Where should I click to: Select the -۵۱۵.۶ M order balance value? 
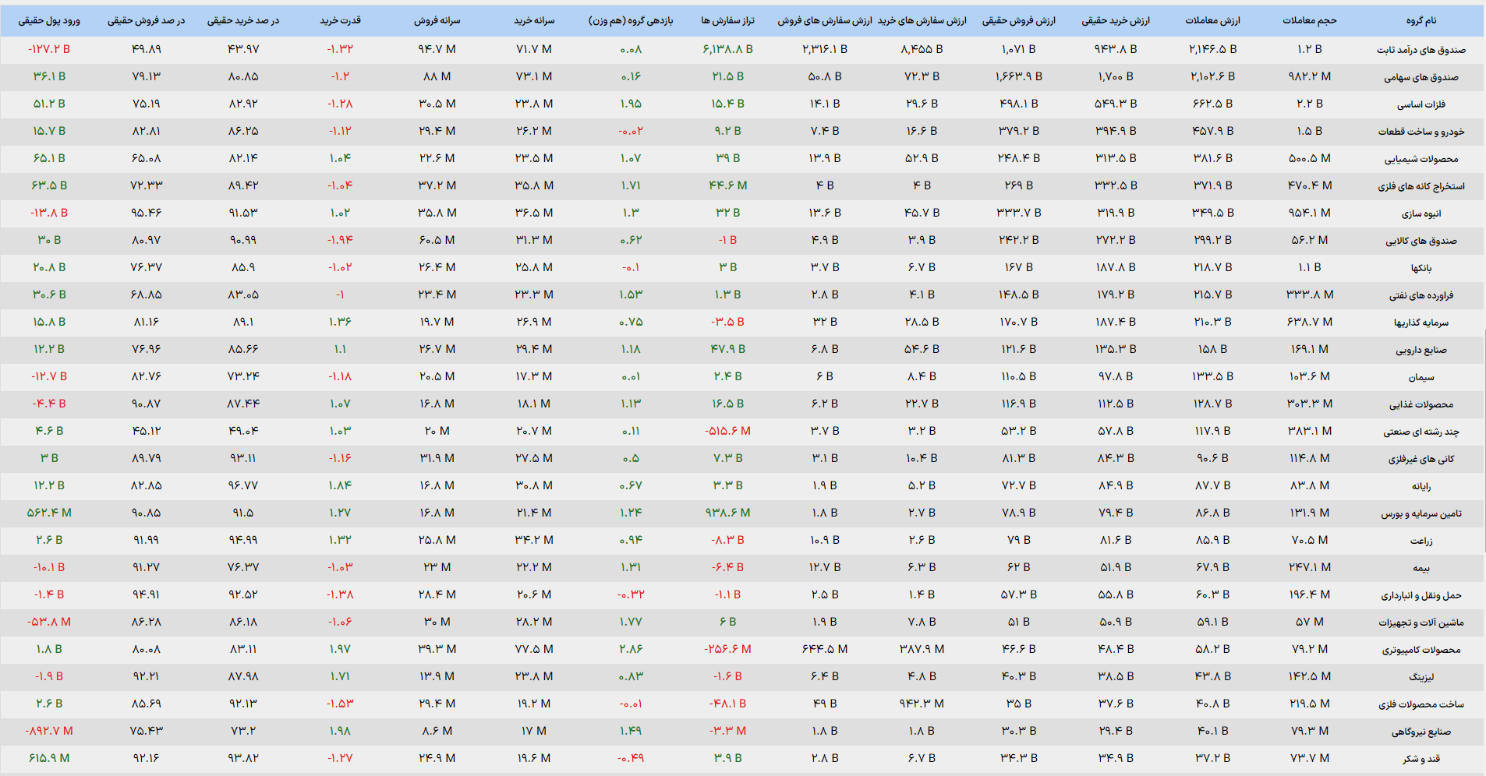[727, 431]
